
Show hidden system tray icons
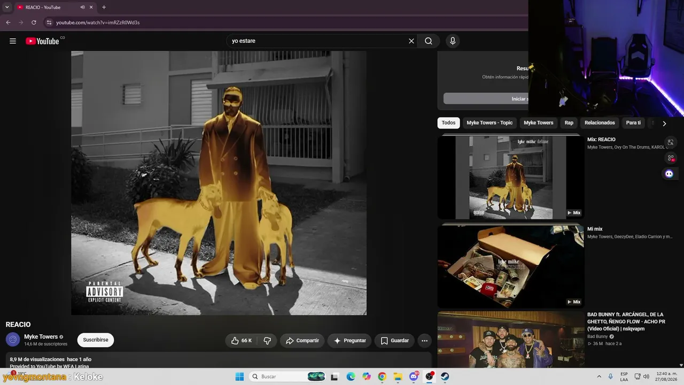[x=599, y=376]
